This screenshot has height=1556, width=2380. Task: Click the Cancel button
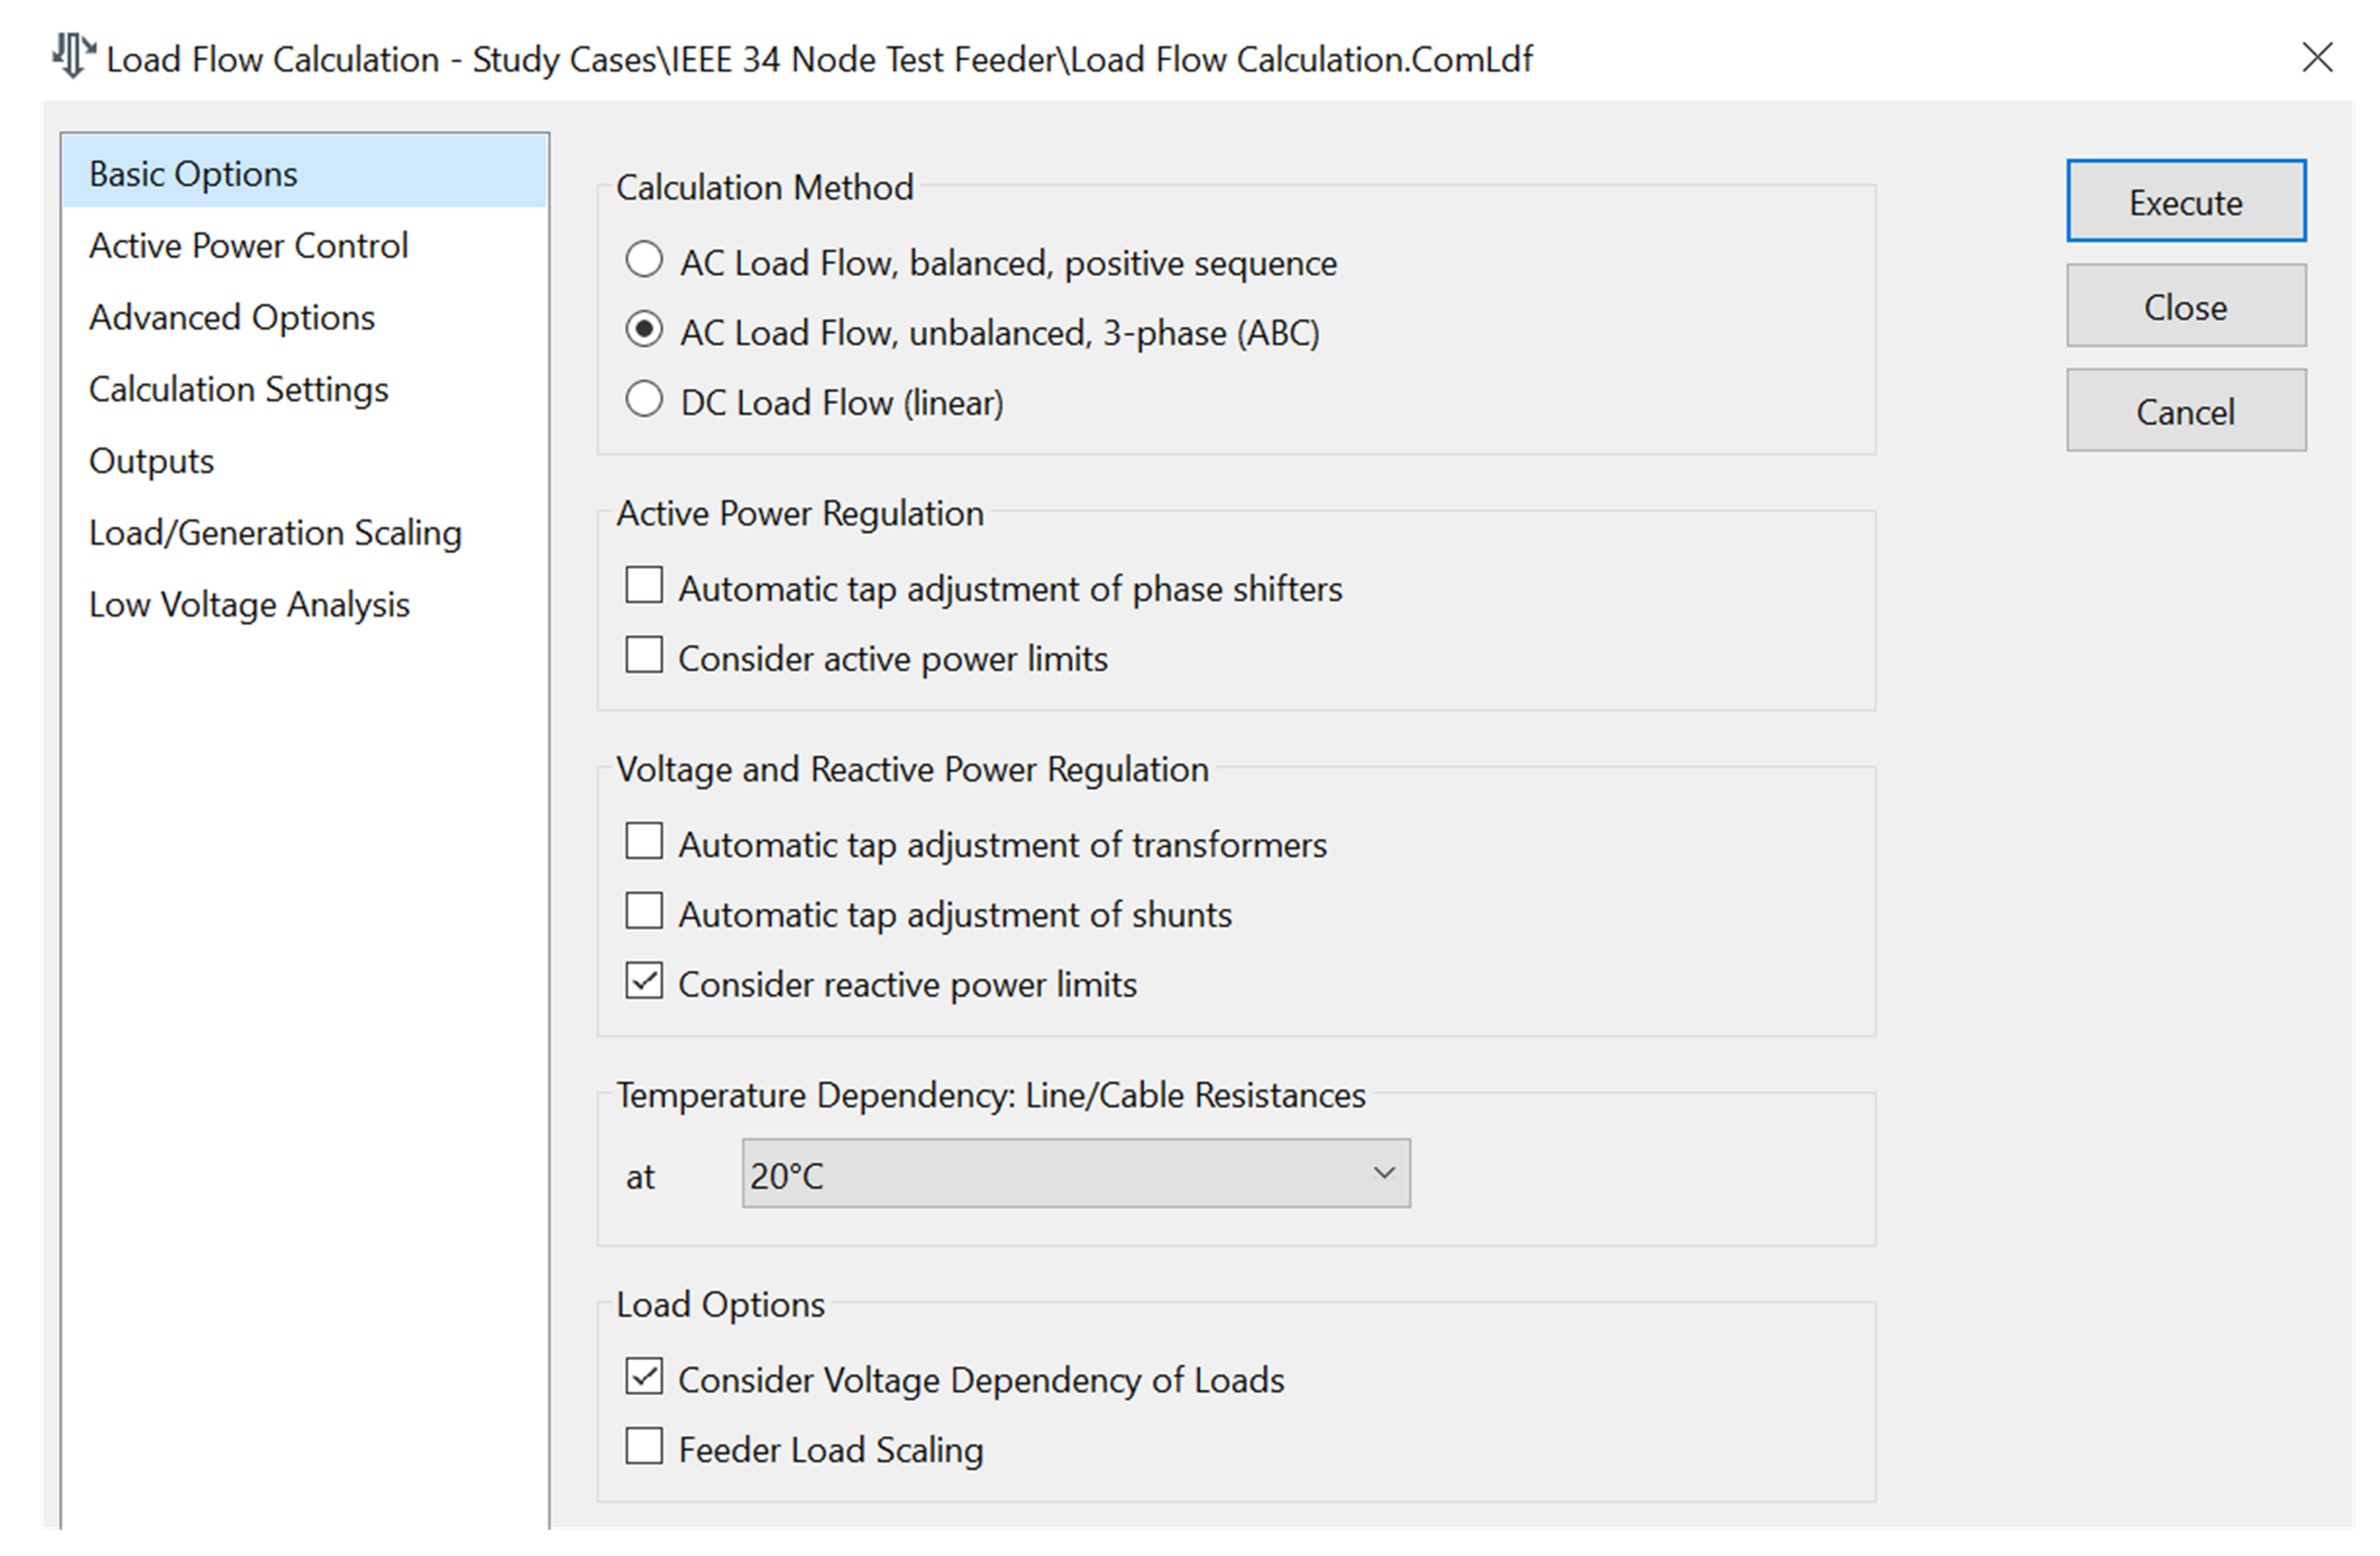pos(2185,411)
